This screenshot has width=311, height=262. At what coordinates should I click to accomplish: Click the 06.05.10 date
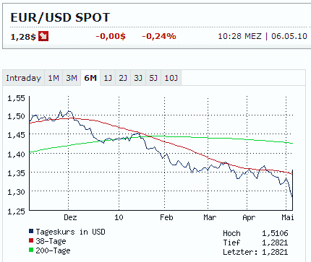coord(289,36)
